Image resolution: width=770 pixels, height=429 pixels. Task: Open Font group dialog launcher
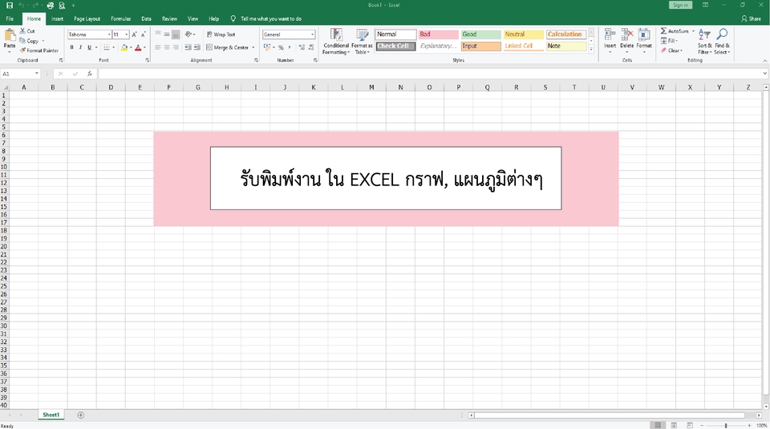[147, 60]
